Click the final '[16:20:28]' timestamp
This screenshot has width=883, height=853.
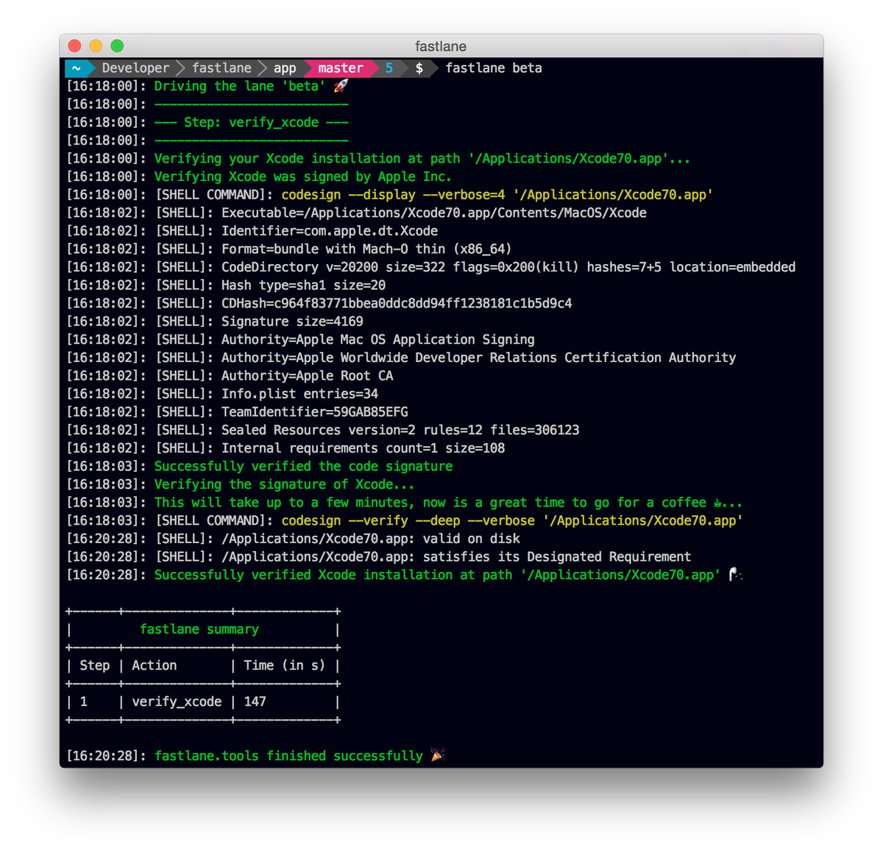[107, 756]
